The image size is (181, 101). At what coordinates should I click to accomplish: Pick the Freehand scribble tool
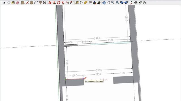click(x=45, y=3)
